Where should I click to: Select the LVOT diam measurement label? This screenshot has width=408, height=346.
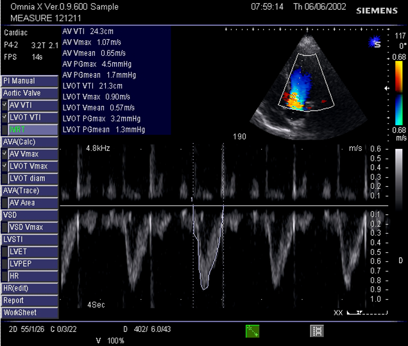(x=33, y=178)
